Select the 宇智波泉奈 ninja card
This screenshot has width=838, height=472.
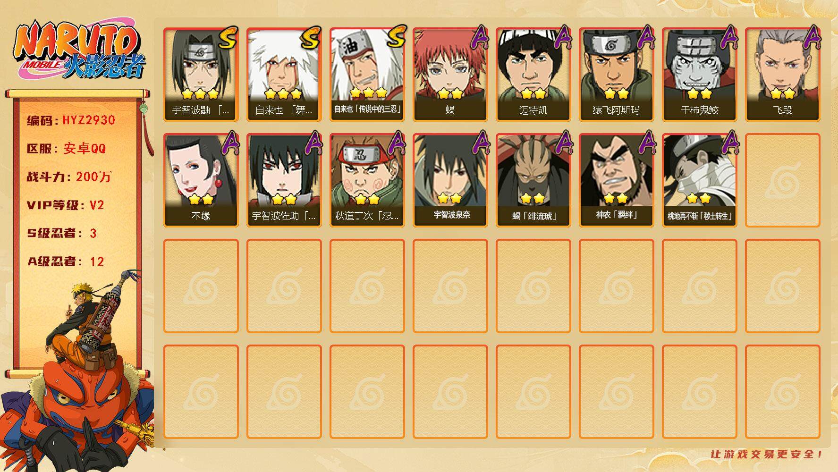click(450, 180)
